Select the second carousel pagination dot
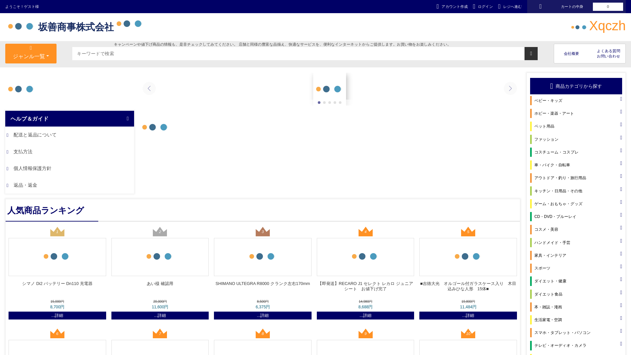Screen dimensions: 631x355 point(324,103)
